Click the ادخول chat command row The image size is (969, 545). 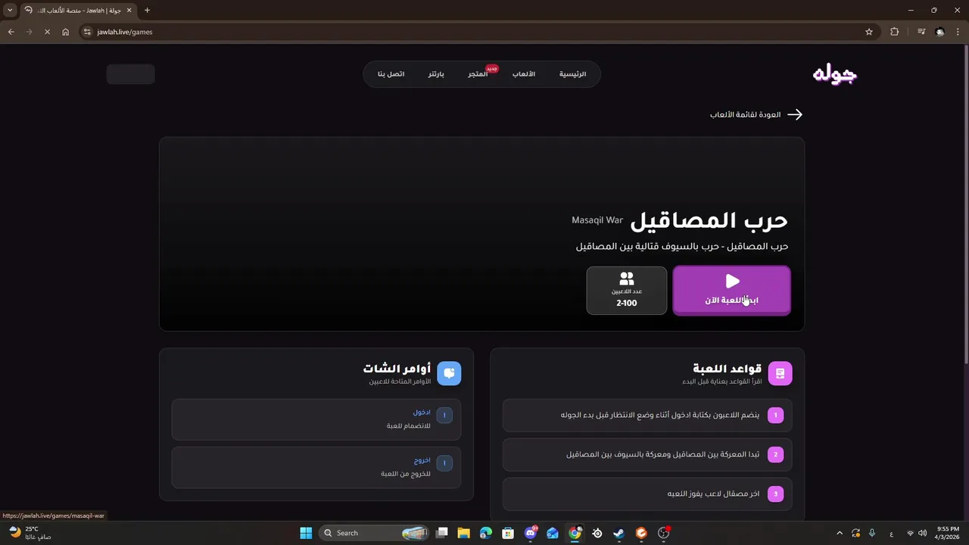click(316, 419)
